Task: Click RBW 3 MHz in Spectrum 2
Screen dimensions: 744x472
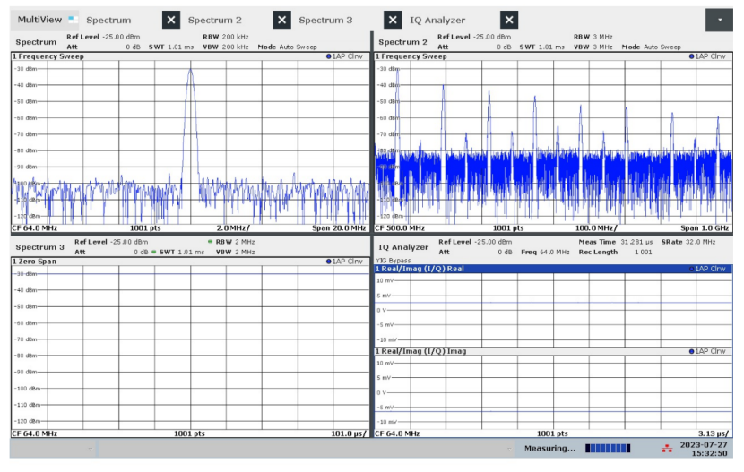Action: pos(593,37)
